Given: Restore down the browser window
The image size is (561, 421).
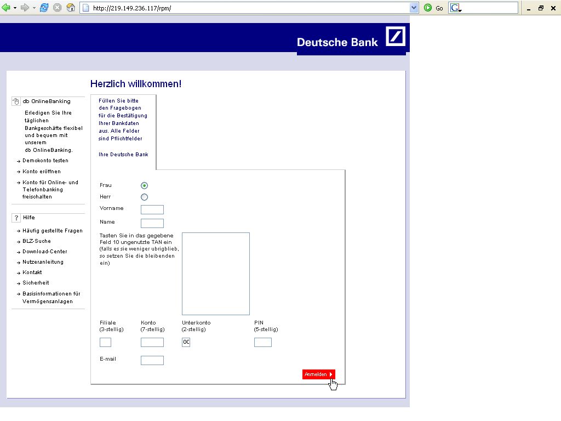Looking at the screenshot, I should (541, 8).
